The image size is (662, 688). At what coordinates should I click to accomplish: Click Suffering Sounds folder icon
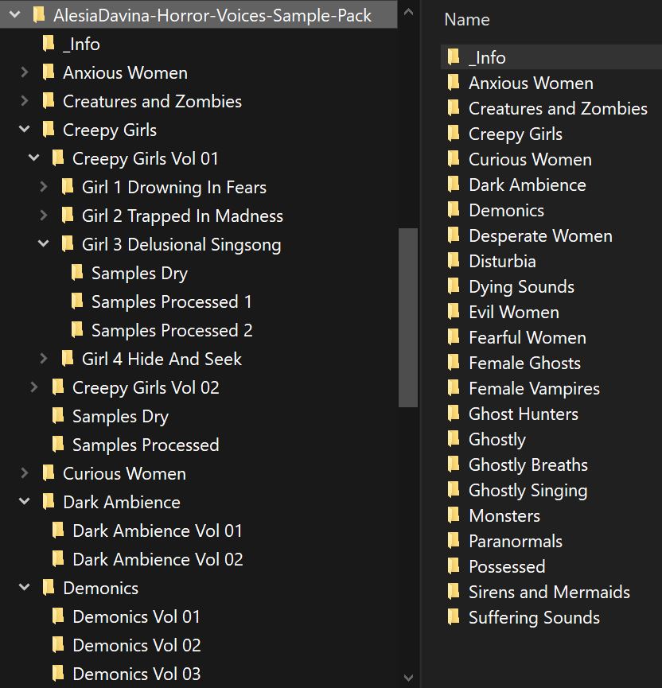pyautogui.click(x=454, y=616)
